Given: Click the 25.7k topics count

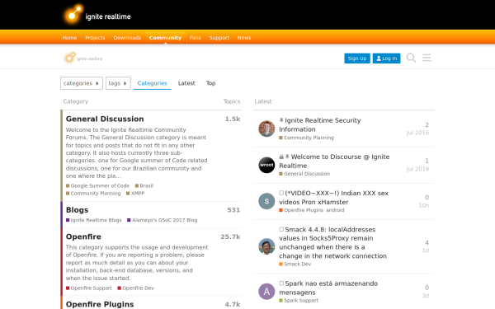Looking at the screenshot, I should [x=230, y=236].
